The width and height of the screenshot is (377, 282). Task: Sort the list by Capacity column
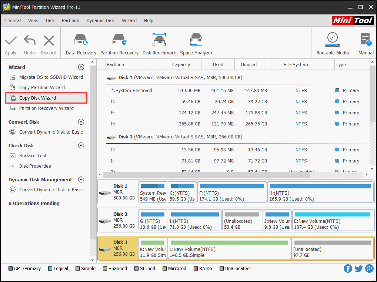point(181,64)
